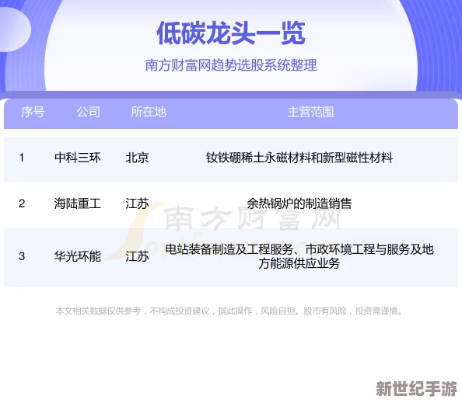Select the row number 3 cell
The height and width of the screenshot is (403, 462).
[22, 256]
